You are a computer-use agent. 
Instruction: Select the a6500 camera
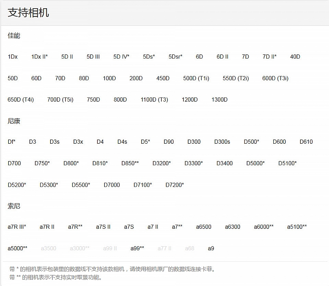(x=204, y=227)
